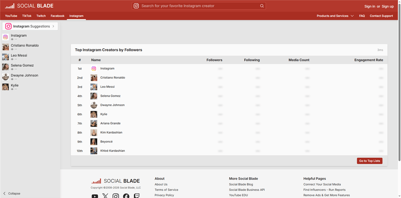Screen dimensions: 401x198
Task: Click the Sign in link
Action: (x=370, y=6)
